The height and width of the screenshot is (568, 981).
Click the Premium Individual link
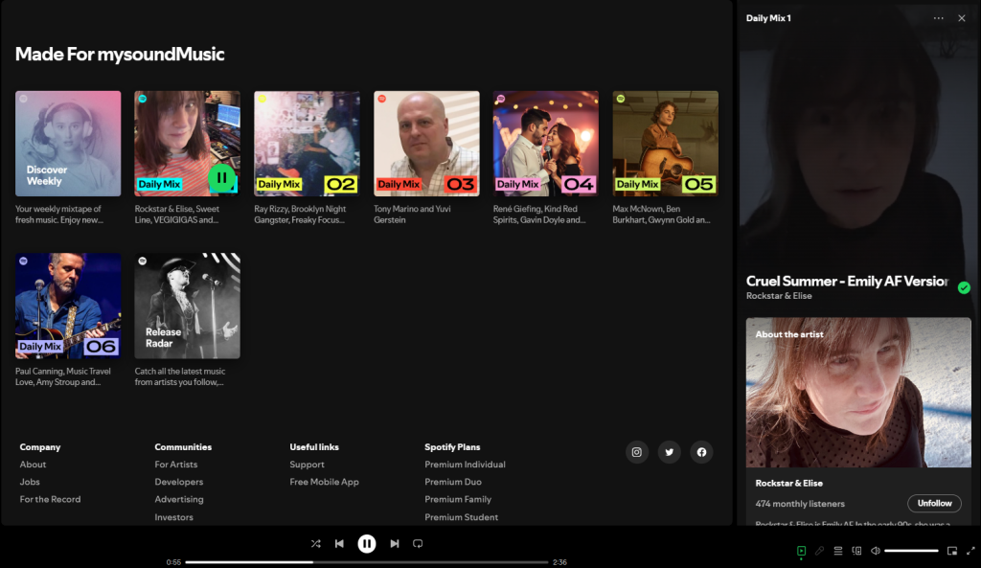coord(465,465)
